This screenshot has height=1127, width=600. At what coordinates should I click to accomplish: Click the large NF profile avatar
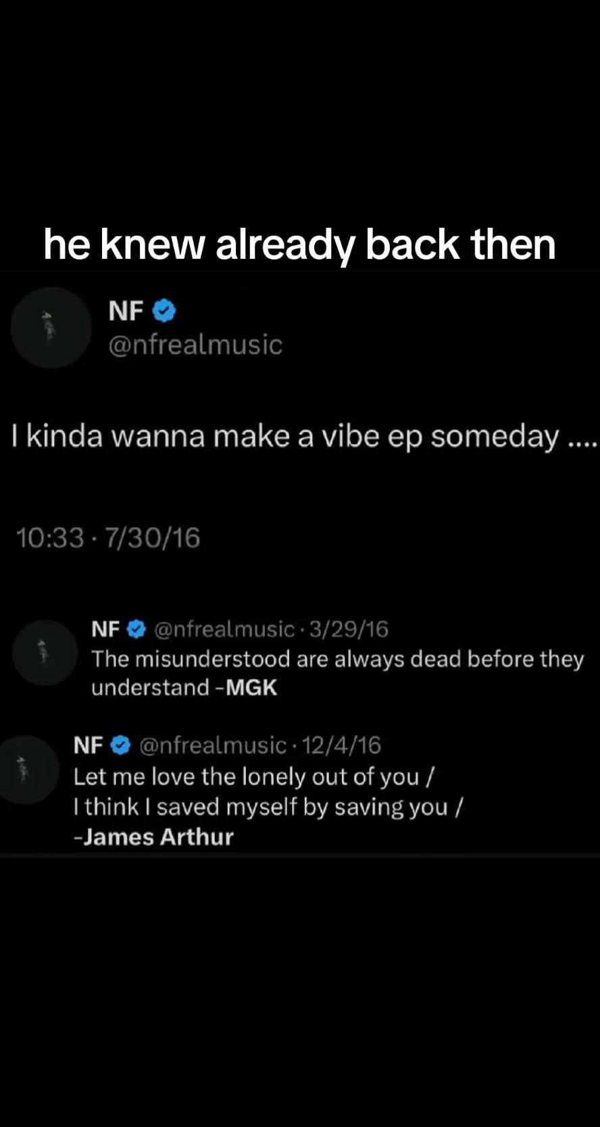click(x=51, y=328)
